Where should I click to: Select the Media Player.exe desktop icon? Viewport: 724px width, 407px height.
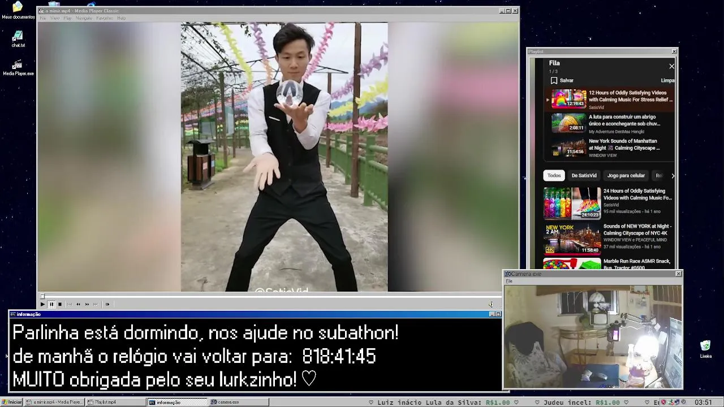tap(18, 68)
